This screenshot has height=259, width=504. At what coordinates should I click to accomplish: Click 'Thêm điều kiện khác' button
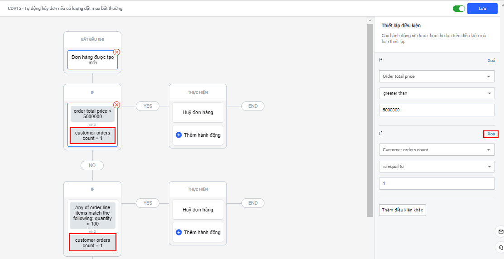402,210
